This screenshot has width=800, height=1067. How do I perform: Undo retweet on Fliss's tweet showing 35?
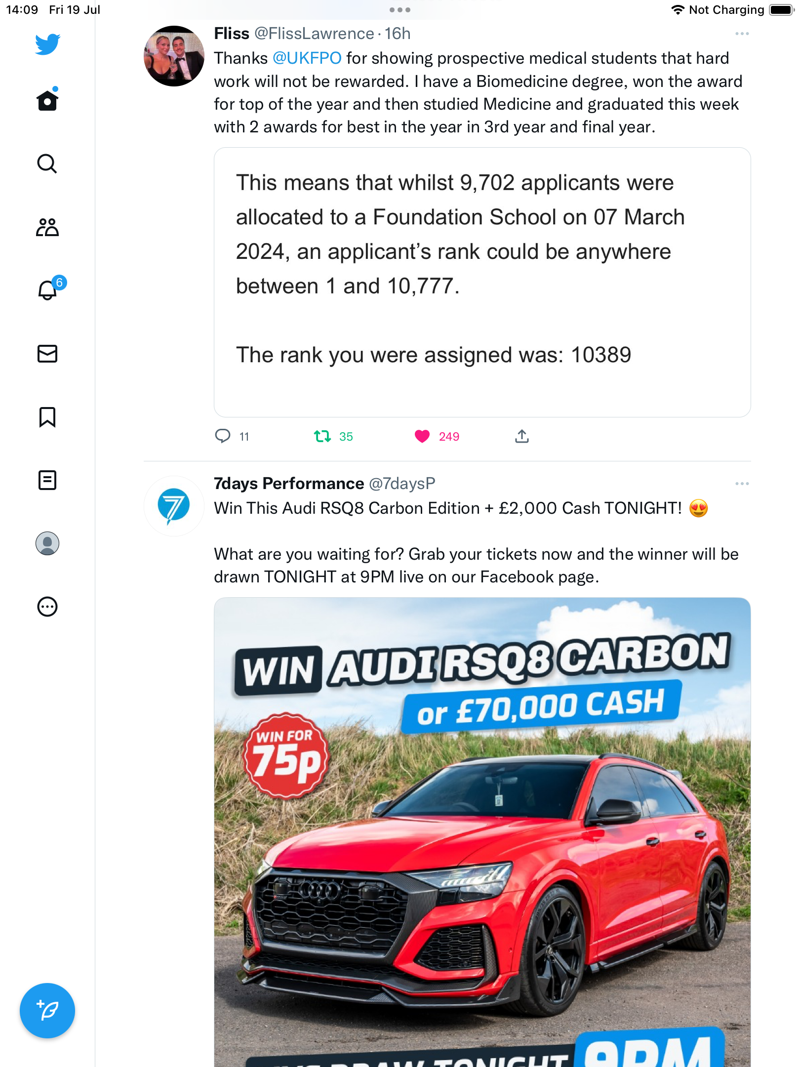click(322, 436)
